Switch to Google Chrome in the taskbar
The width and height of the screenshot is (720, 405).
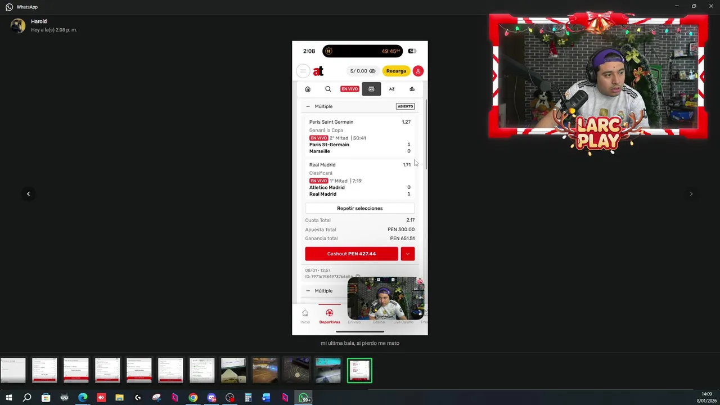(x=193, y=398)
